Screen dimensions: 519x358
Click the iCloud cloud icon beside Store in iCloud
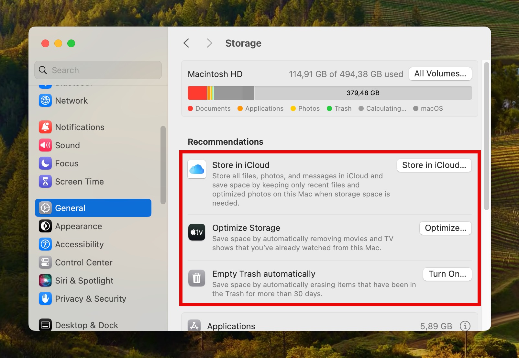click(197, 169)
